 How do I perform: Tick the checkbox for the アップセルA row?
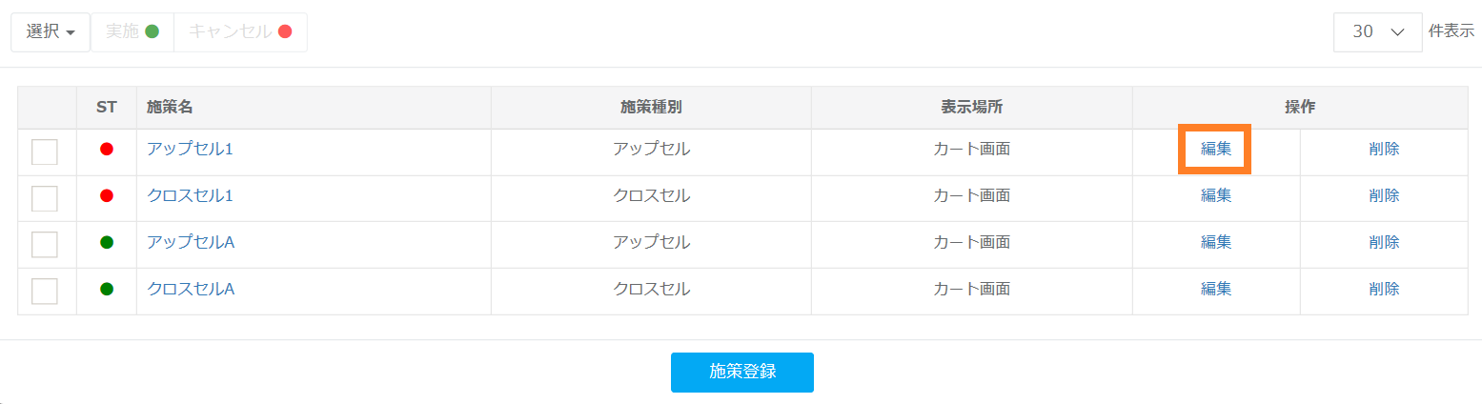coord(45,245)
